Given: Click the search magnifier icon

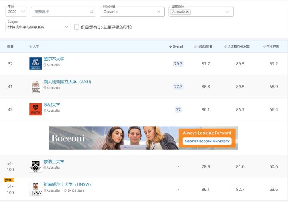Looking at the screenshot, I should click(x=91, y=12).
